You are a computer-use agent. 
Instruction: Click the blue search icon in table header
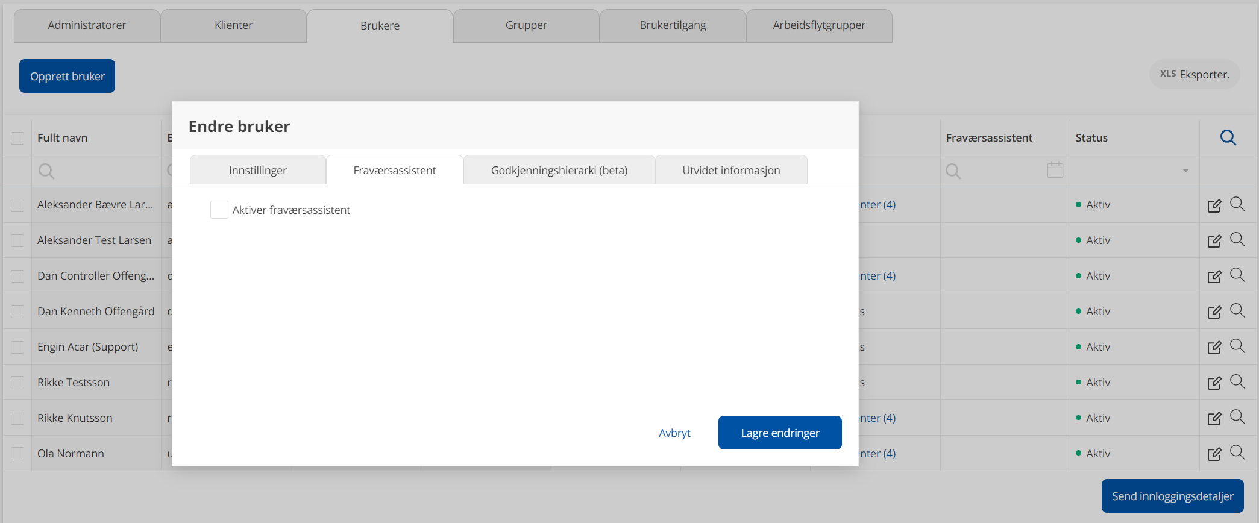(1228, 138)
